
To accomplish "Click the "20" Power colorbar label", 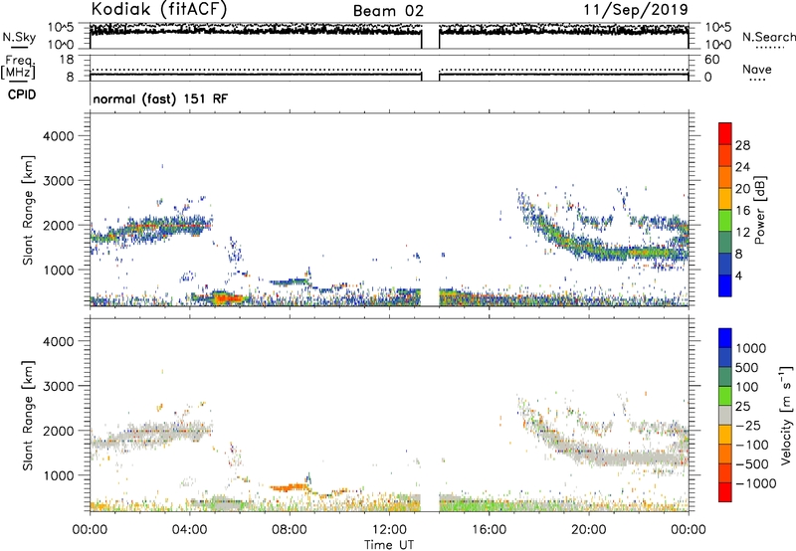I will tap(742, 189).
